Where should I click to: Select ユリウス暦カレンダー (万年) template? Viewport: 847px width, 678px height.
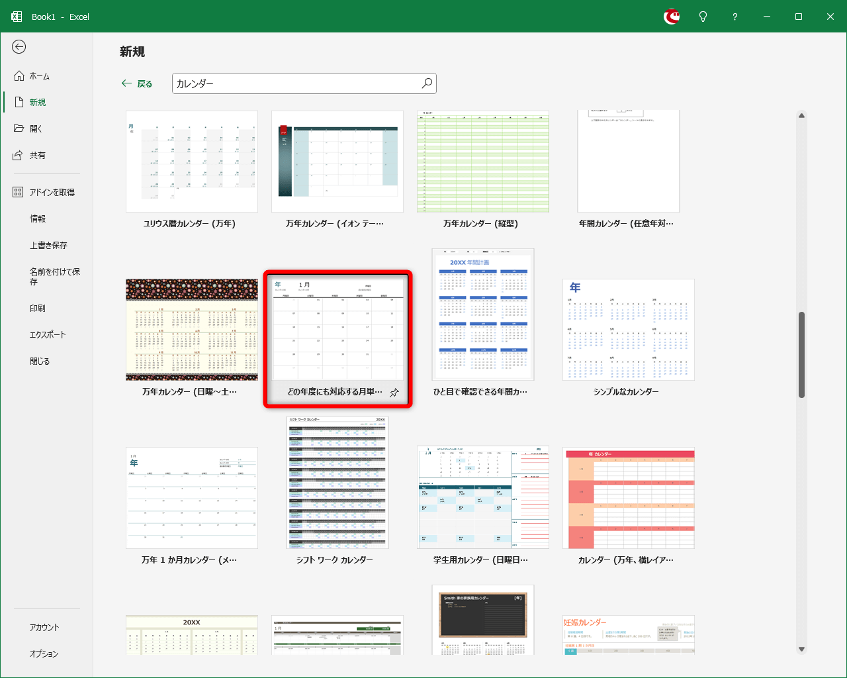pyautogui.click(x=192, y=162)
